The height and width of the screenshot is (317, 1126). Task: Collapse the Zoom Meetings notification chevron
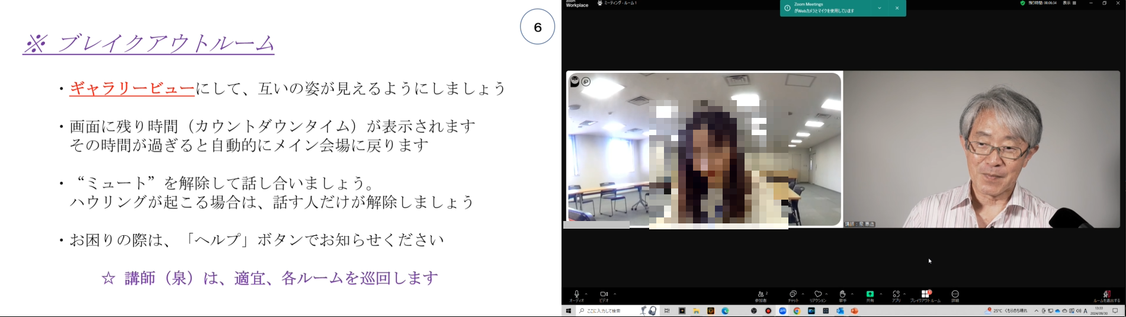(x=880, y=8)
